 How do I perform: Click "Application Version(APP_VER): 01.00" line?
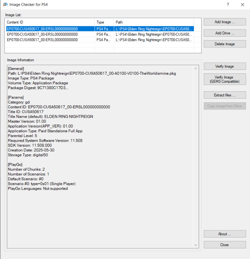coord(40,126)
